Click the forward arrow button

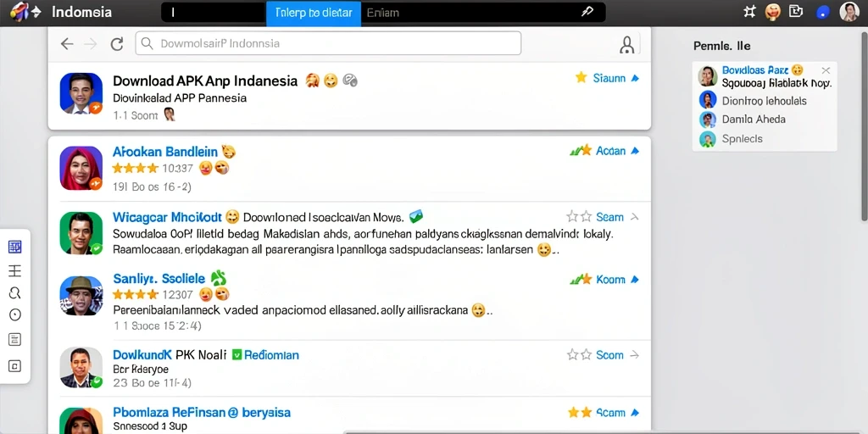(91, 44)
